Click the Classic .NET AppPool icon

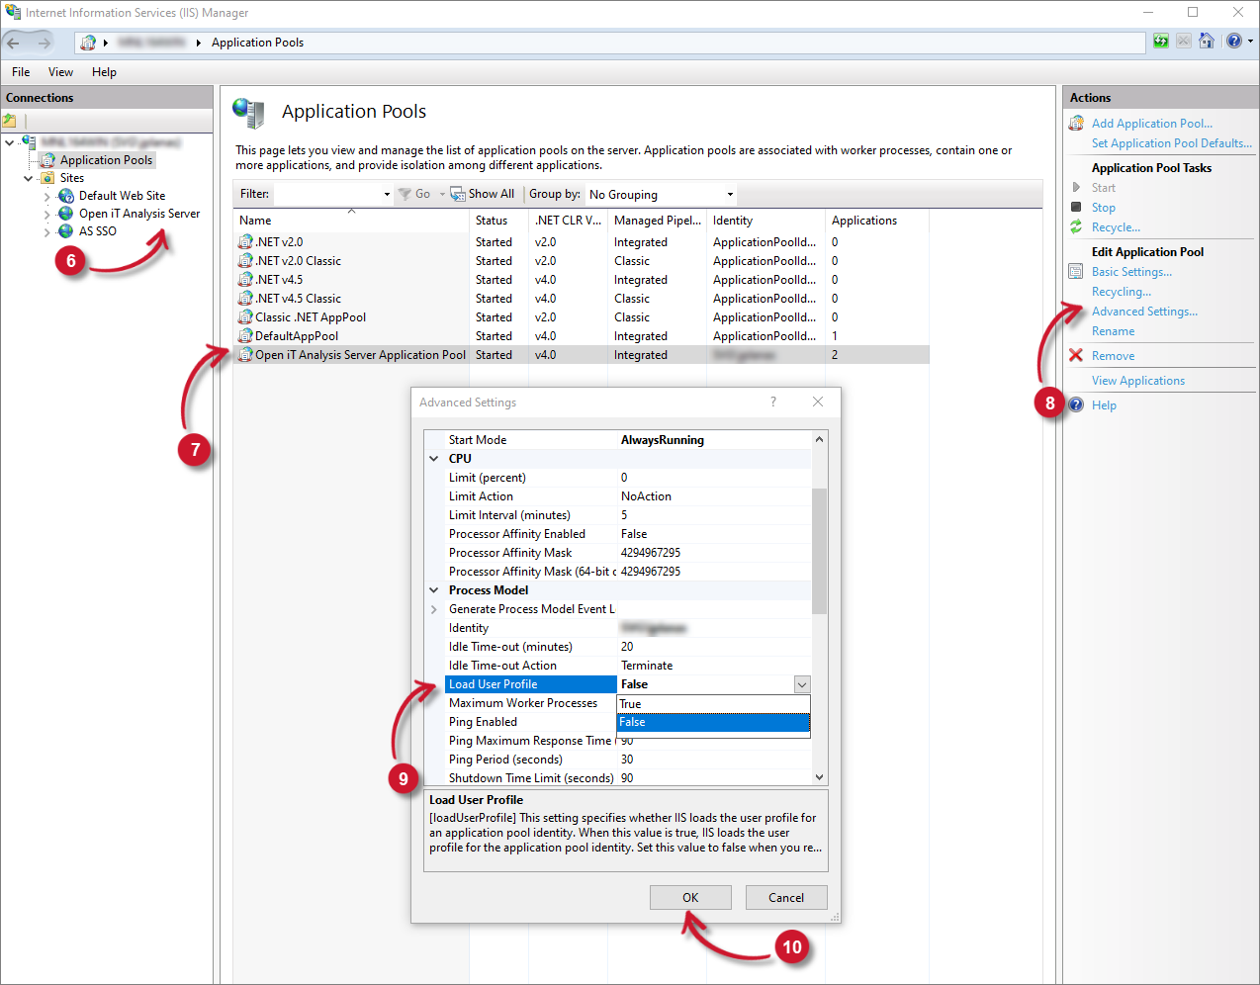click(x=245, y=316)
